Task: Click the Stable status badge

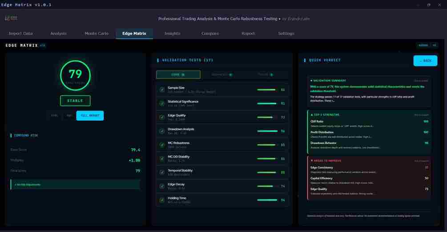Action: pos(75,101)
